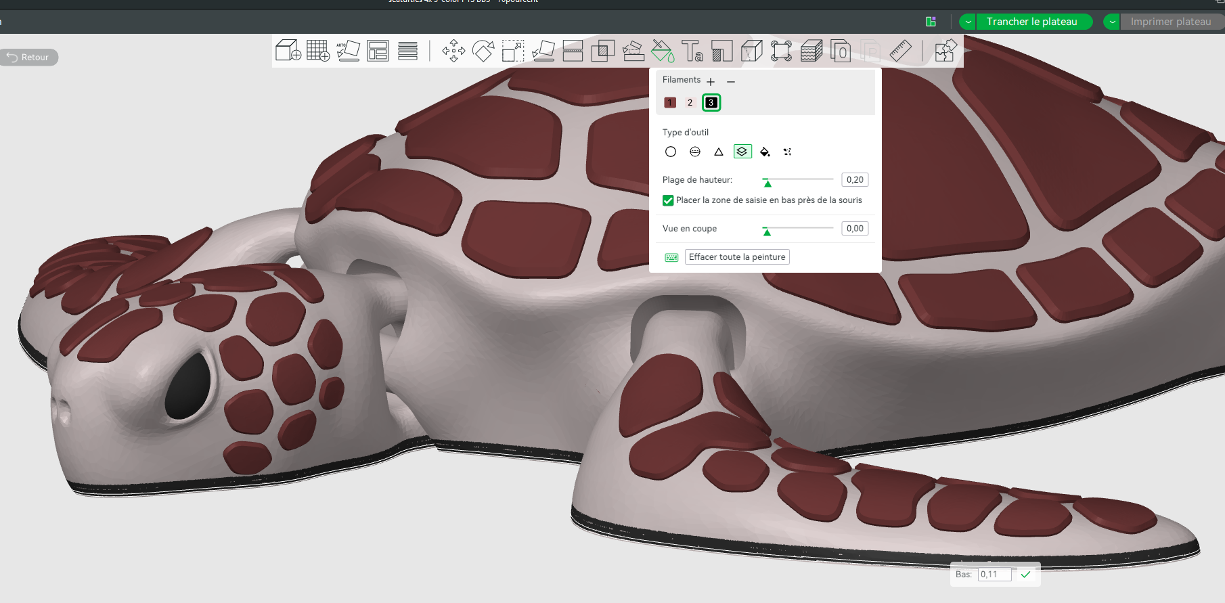Click Effacer toute la peinture button
The image size is (1225, 603).
(737, 257)
